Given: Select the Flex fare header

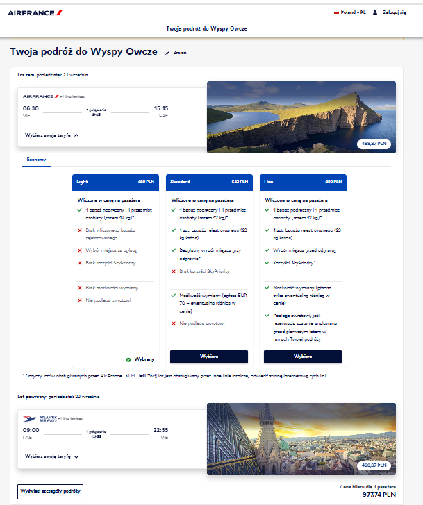Looking at the screenshot, I should pos(303,182).
